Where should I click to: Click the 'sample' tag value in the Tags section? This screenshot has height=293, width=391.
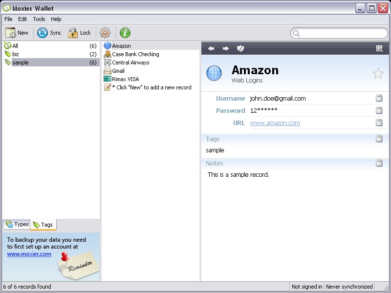point(215,150)
